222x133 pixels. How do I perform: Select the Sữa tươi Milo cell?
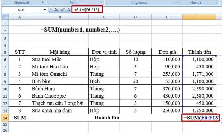click(60, 59)
